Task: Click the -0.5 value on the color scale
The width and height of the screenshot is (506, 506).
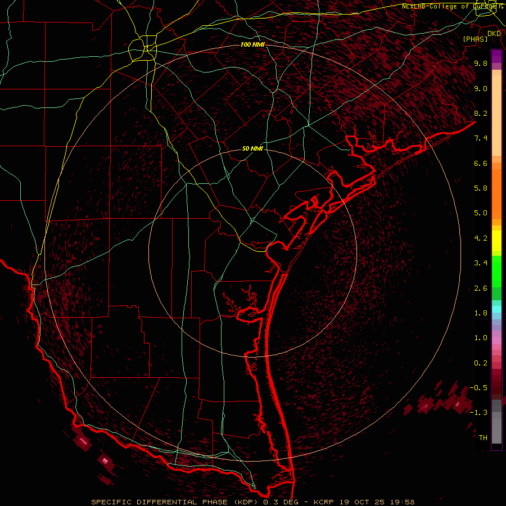Action: pos(478,388)
